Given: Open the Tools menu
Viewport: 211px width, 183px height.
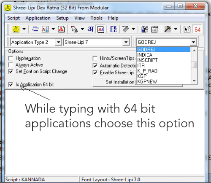Looking at the screenshot, I should [x=97, y=18].
